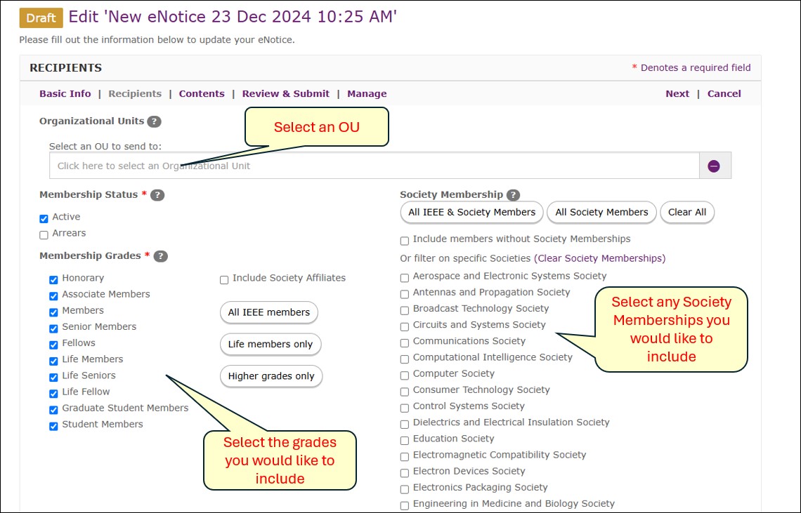Uncheck Graduate Student Members checkbox

coord(53,410)
